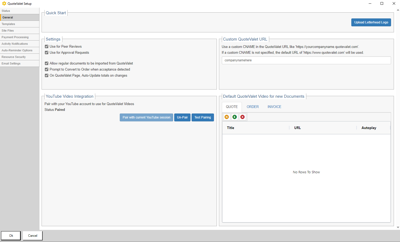This screenshot has width=400, height=242.
Task: Click the Un-Pair YouTube button
Action: [x=182, y=117]
